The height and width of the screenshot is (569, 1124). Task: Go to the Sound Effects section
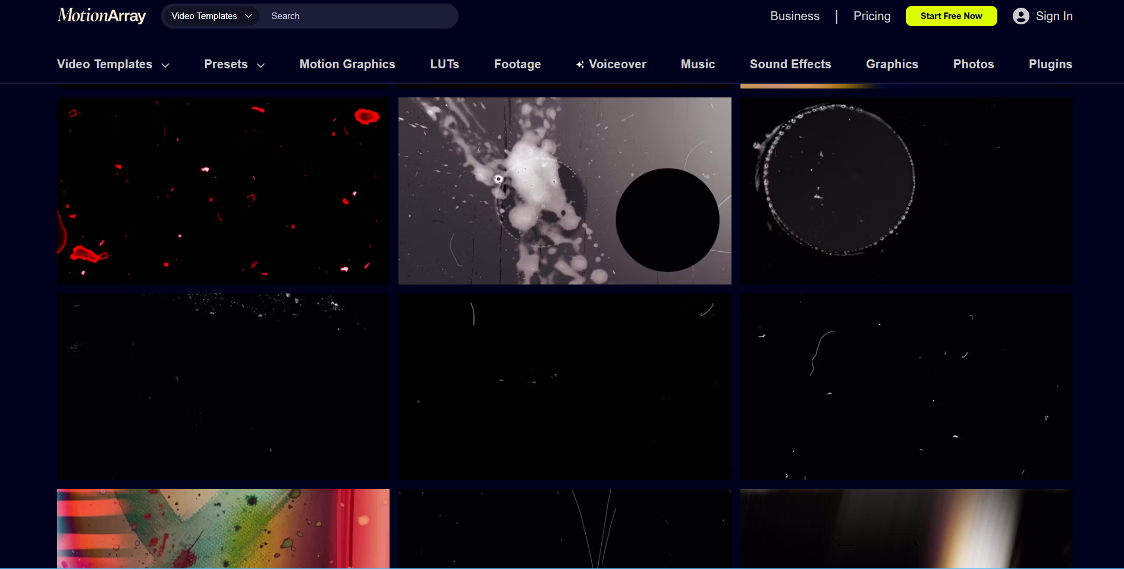click(x=790, y=64)
